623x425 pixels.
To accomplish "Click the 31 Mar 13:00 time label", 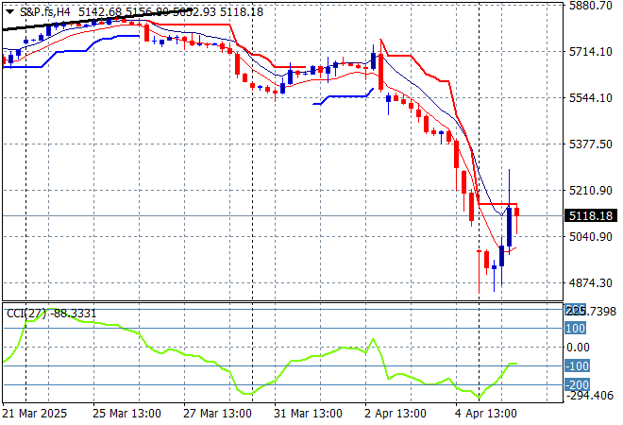I will coord(308,414).
